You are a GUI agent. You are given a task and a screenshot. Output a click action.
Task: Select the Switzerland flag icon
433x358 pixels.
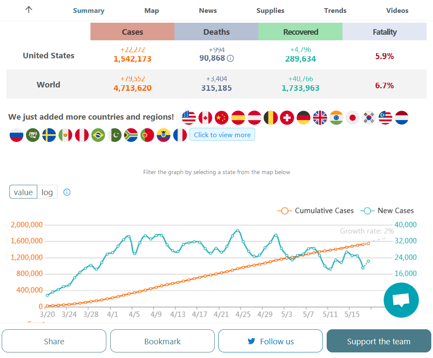tap(287, 117)
